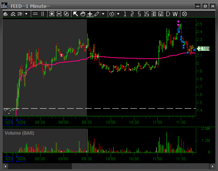218x171 pixels.
Task: Select the pencil draw tool
Action: (96, 14)
